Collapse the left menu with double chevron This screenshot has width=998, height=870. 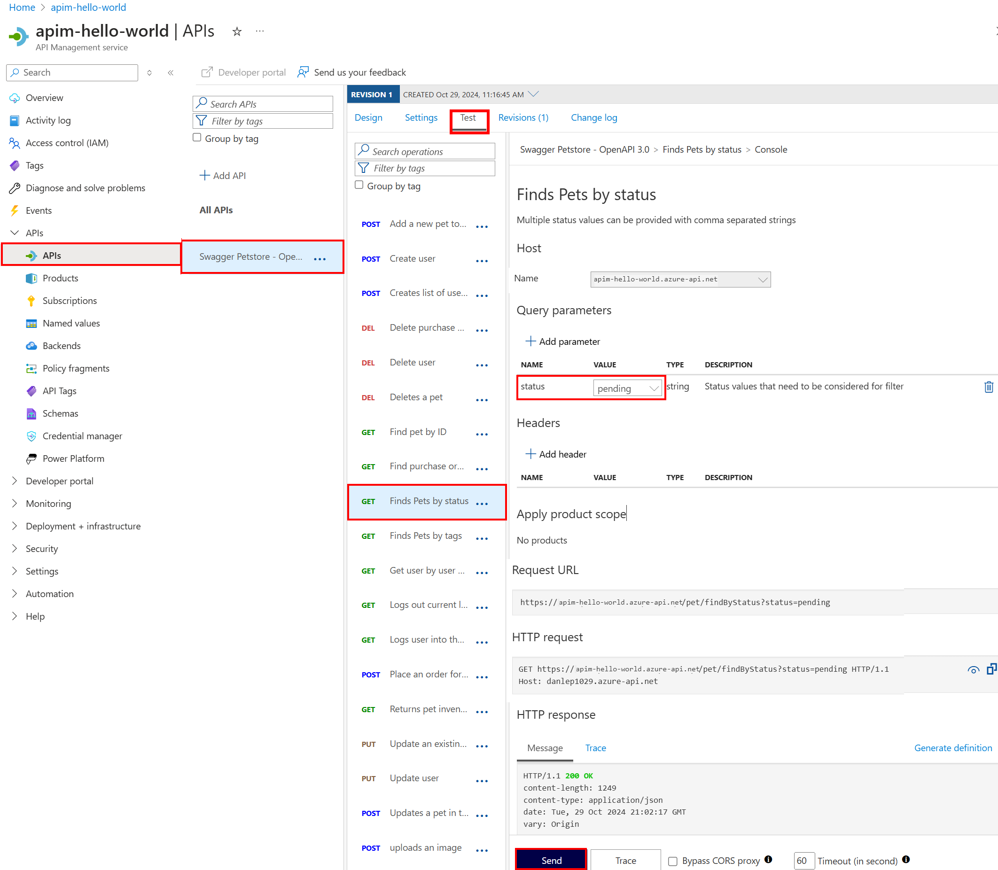[x=171, y=73]
